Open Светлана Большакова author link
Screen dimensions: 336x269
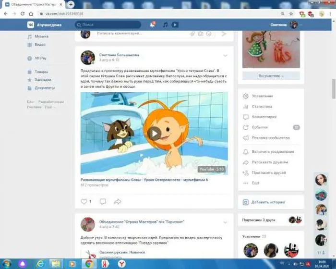click(119, 55)
